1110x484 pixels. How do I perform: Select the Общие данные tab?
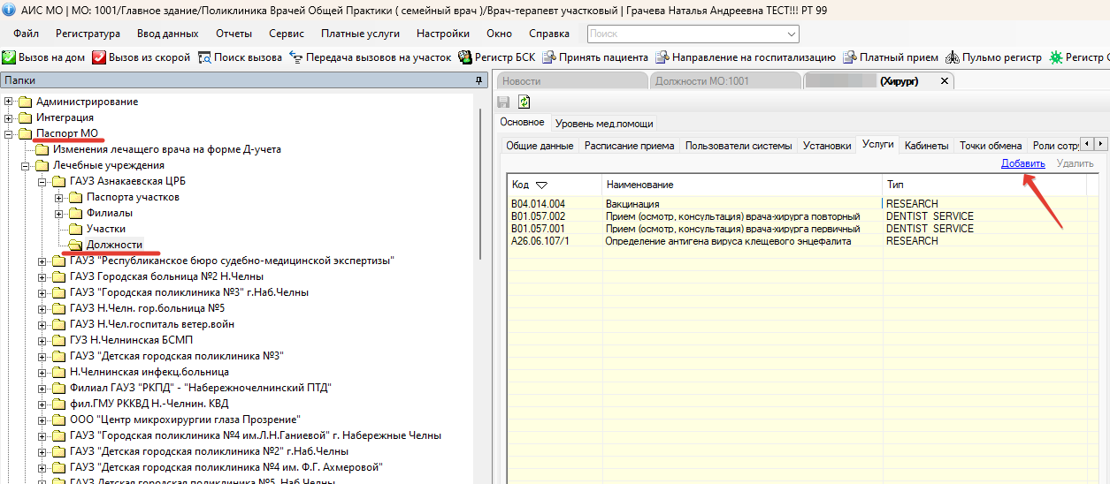(x=539, y=146)
